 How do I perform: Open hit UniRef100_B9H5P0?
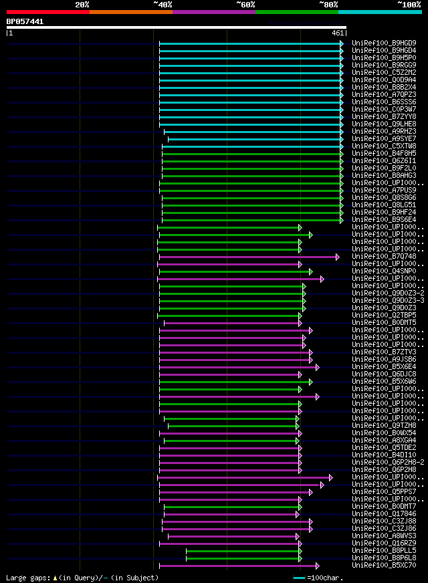pyautogui.click(x=384, y=58)
